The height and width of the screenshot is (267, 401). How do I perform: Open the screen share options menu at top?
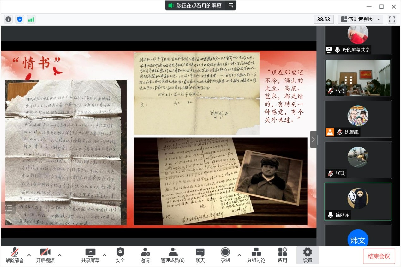tap(231, 5)
